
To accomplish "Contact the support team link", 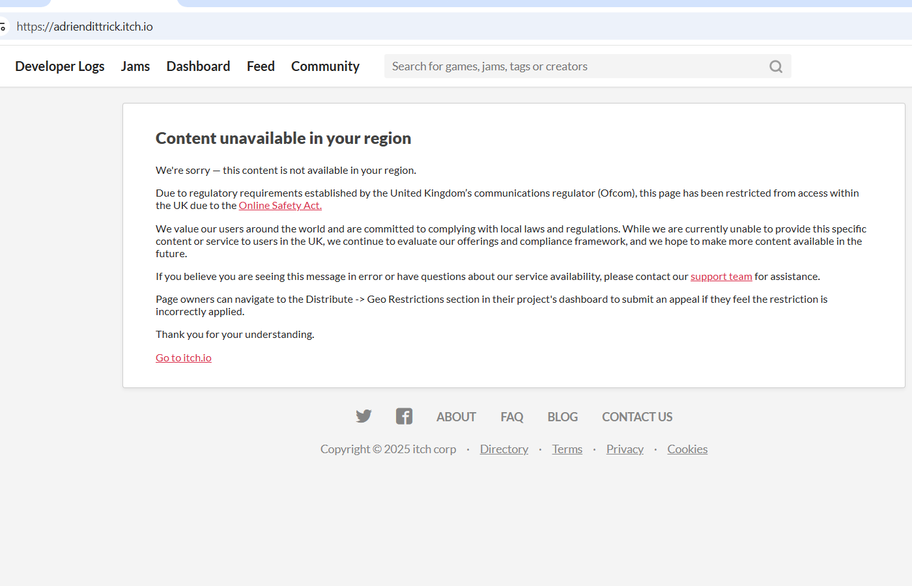I will tap(721, 277).
